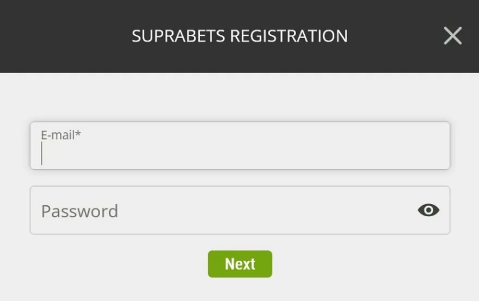
Task: Dismiss registration with the X icon
Action: [452, 36]
